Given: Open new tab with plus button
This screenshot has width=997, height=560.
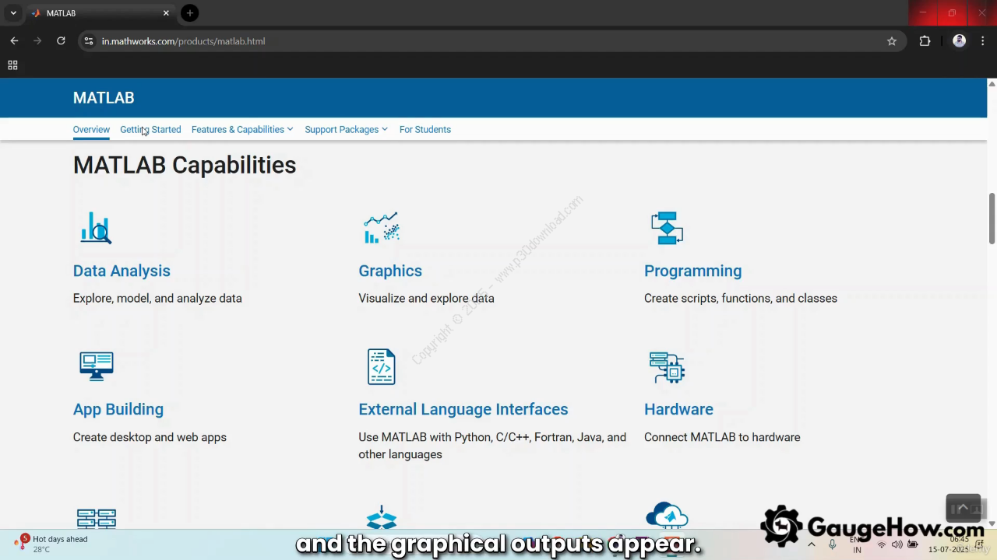Looking at the screenshot, I should click(x=189, y=13).
